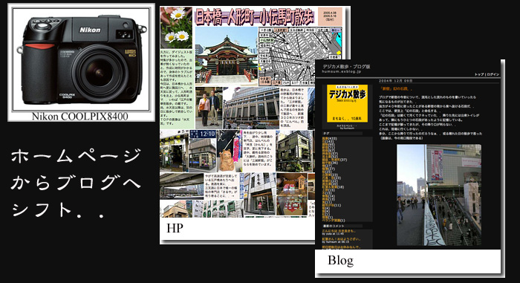Open the comment 'こんにちは 古き良きも..'
The width and height of the screenshot is (520, 283).
pyautogui.click(x=339, y=231)
